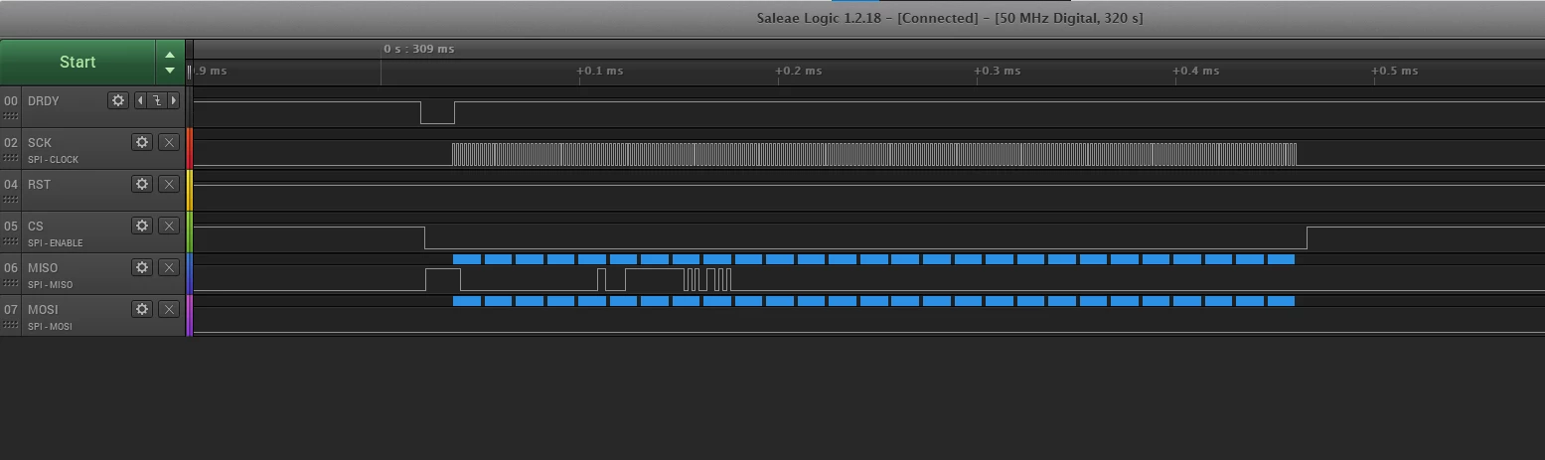Click the X trigger button on SCK
The width and height of the screenshot is (1545, 460).
(x=169, y=142)
